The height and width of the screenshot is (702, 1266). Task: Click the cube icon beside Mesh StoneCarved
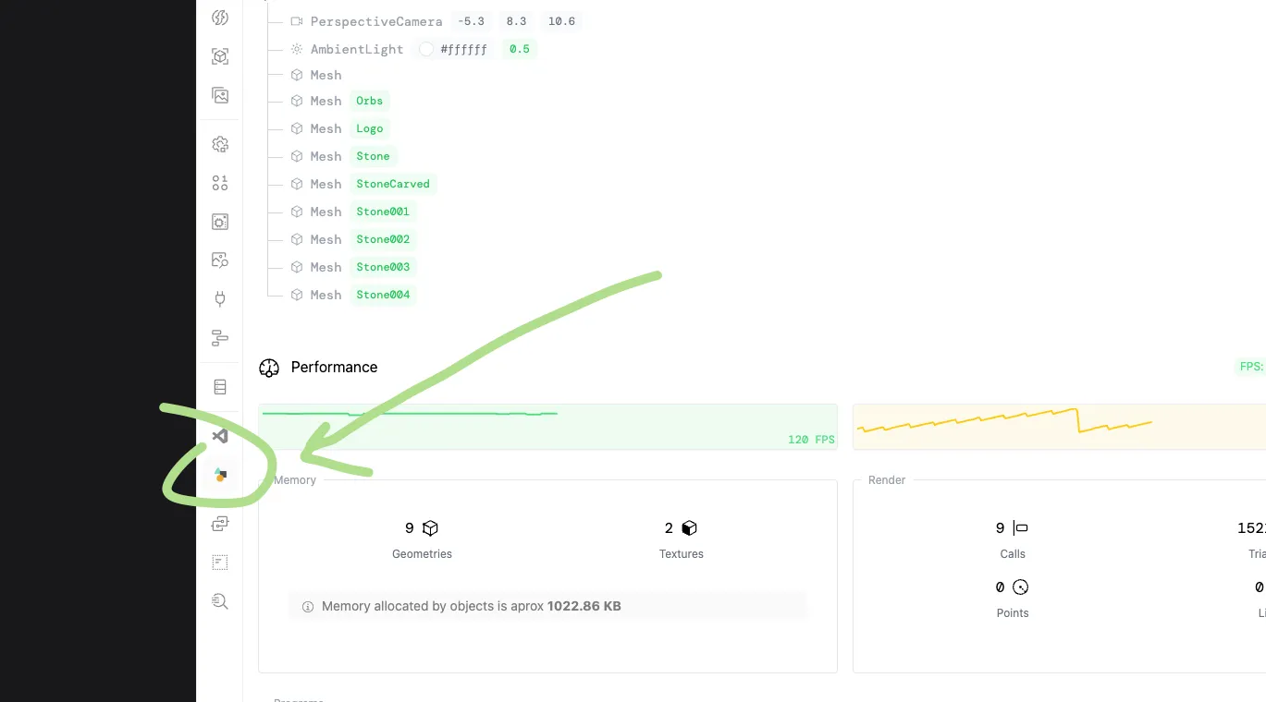(297, 184)
